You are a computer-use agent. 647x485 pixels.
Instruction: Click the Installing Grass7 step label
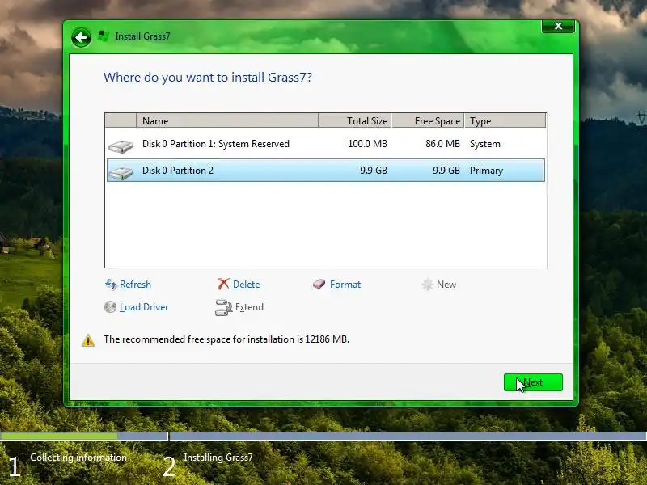coord(218,458)
